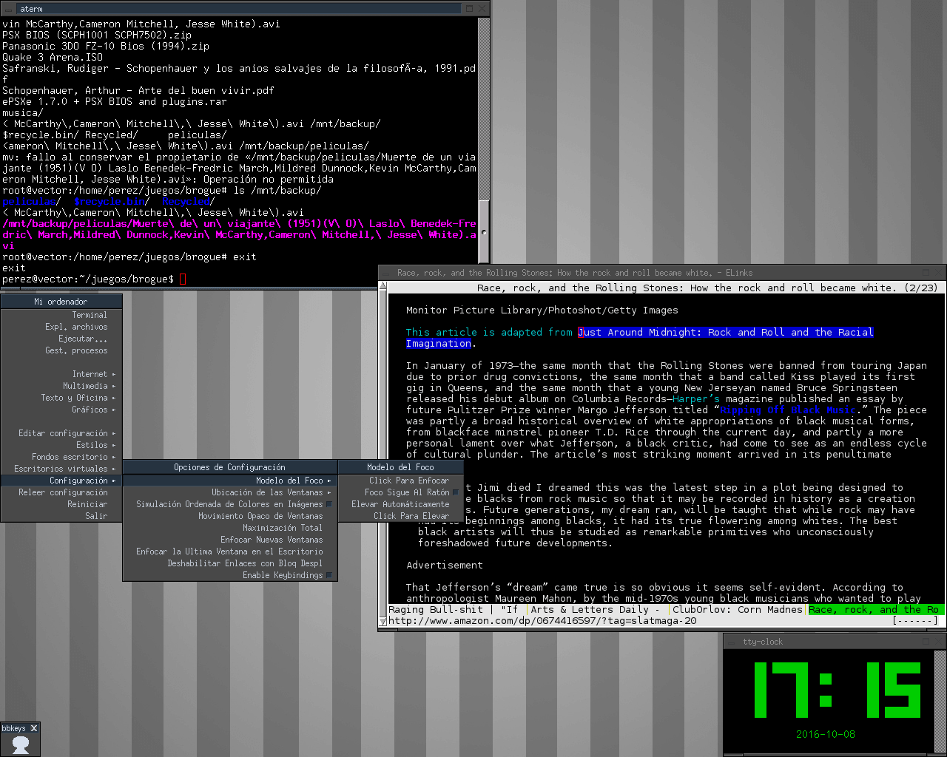Click ELinks window vertical scrollbar

pyautogui.click(x=382, y=455)
